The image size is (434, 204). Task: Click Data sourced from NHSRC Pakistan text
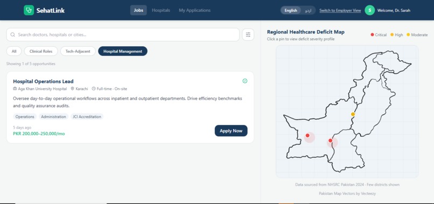pyautogui.click(x=347, y=185)
